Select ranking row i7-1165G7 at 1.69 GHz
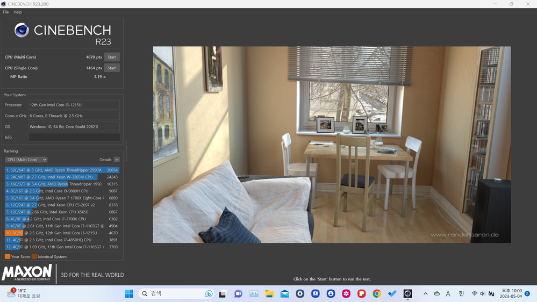The width and height of the screenshot is (537, 302). (x=62, y=247)
